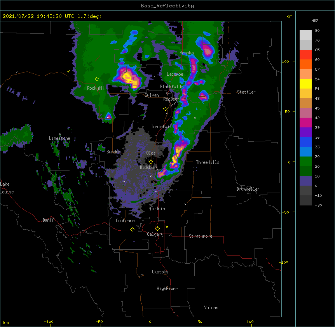335x327 pixels.
Task: Click the yellow V marker northwest of RockyMH
Action: point(68,71)
